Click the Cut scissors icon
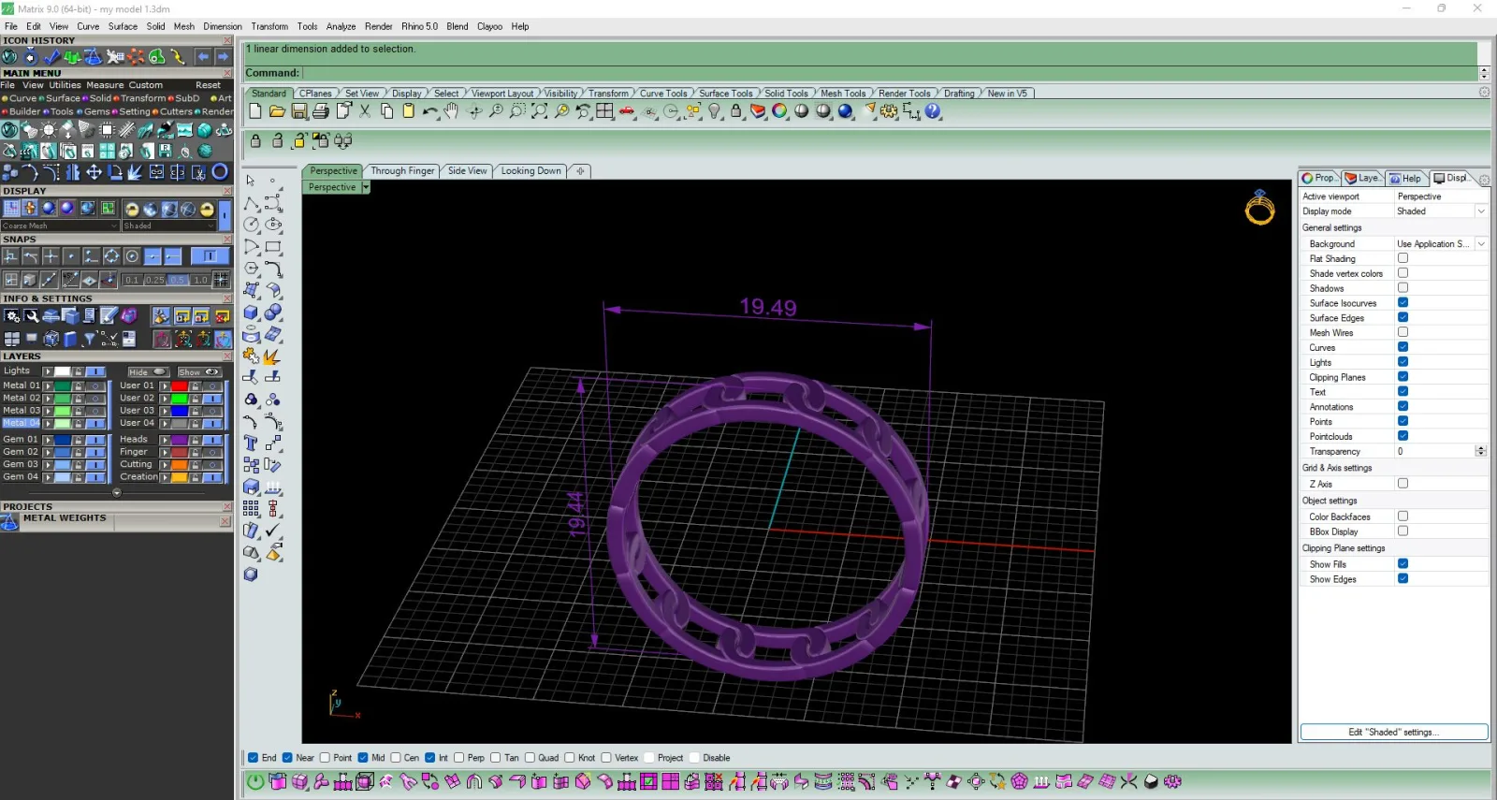This screenshot has height=800, width=1497. pyautogui.click(x=365, y=111)
